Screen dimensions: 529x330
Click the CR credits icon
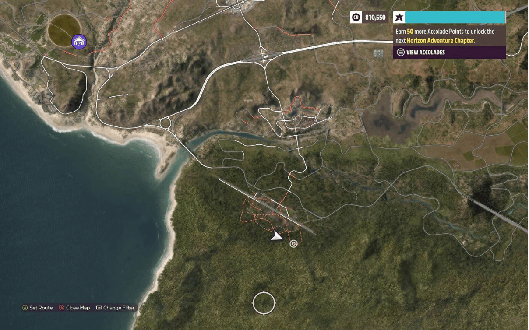point(356,18)
